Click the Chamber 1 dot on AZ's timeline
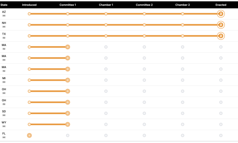This screenshot has height=143, width=238. (x=106, y=14)
